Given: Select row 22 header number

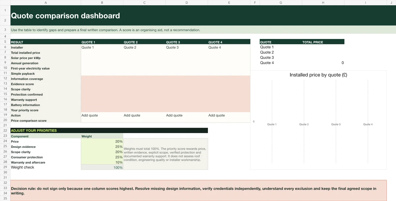Looking at the screenshot, I should [5, 130].
